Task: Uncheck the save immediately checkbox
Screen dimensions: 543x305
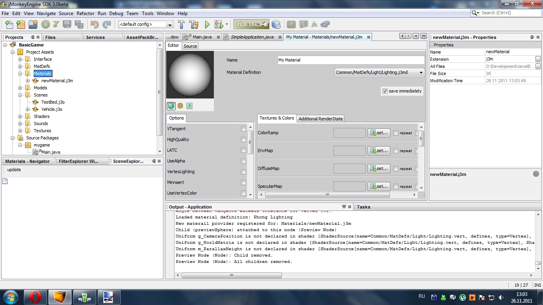Action: 384,91
